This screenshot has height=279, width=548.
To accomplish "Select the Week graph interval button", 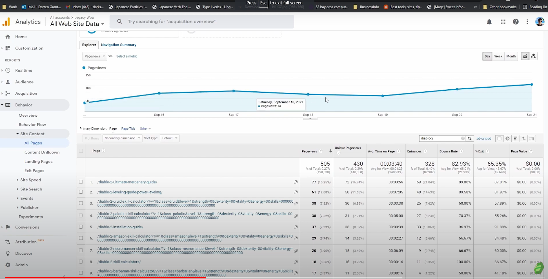I will [x=498, y=56].
